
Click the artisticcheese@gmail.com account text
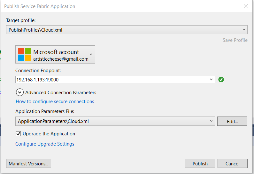61,59
